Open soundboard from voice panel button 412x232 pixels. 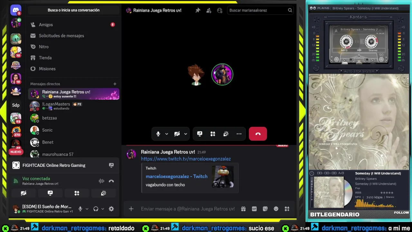pyautogui.click(x=103, y=193)
